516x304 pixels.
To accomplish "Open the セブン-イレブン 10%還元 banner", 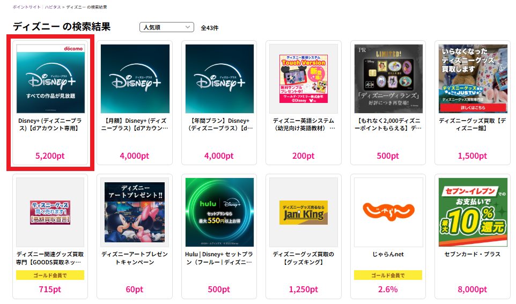I will (x=473, y=212).
